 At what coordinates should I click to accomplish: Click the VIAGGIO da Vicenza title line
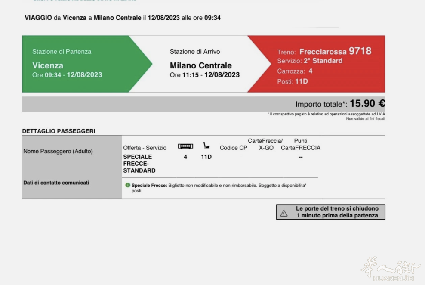click(x=123, y=18)
